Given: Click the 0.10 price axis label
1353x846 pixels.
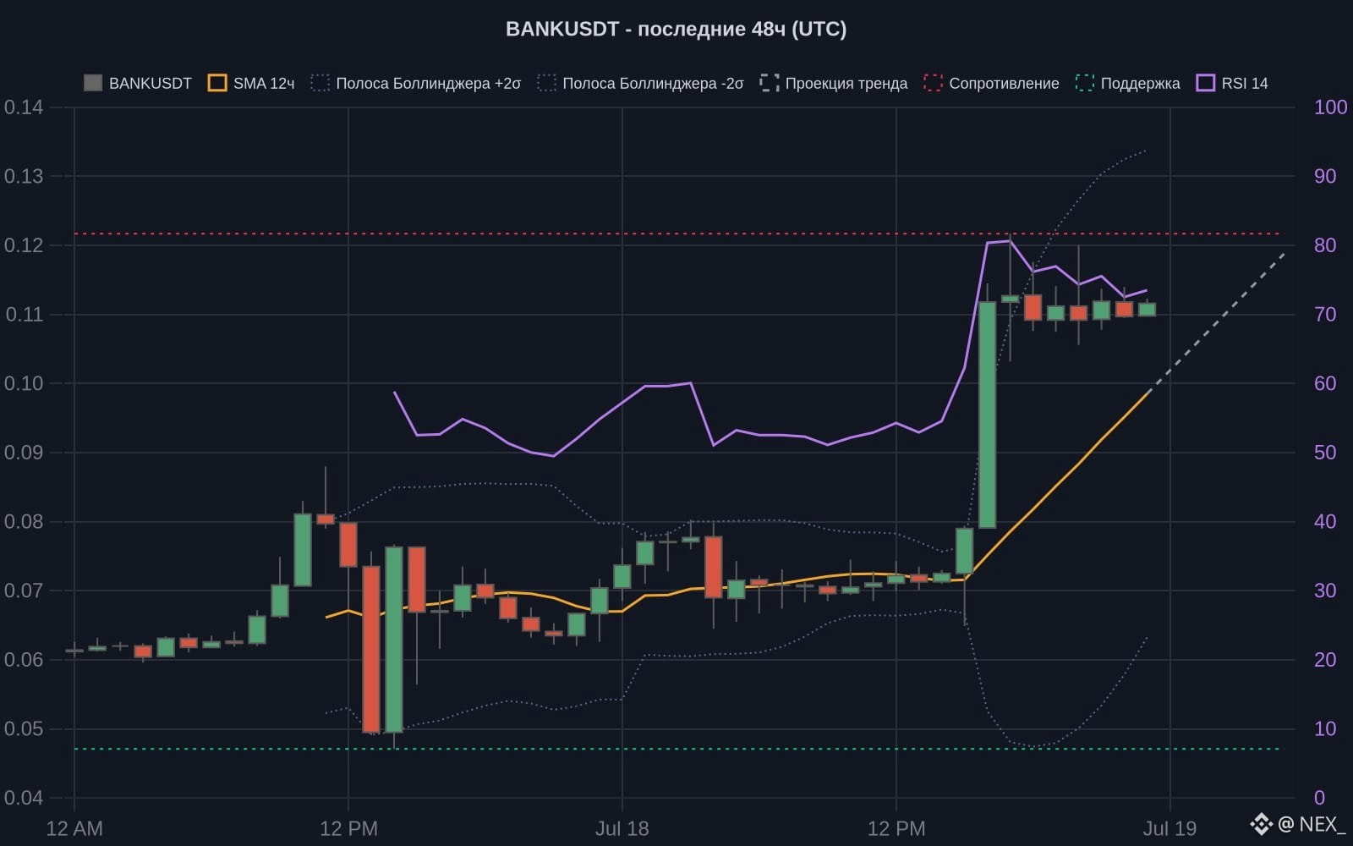Looking at the screenshot, I should (x=24, y=383).
